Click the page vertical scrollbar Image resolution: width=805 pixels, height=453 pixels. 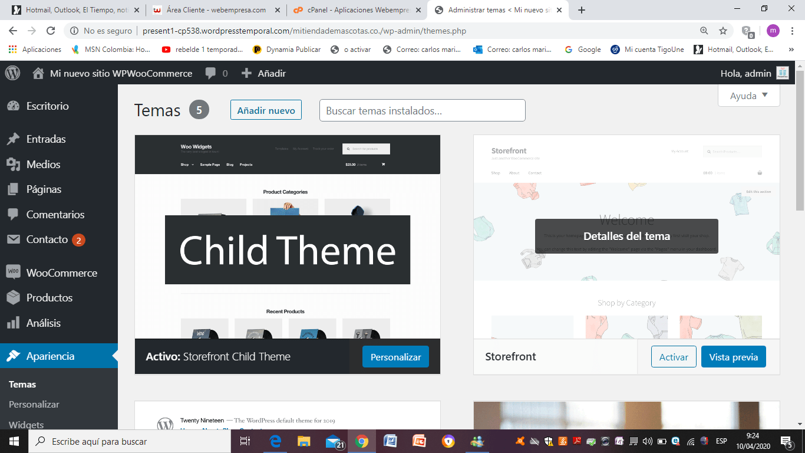[800, 140]
